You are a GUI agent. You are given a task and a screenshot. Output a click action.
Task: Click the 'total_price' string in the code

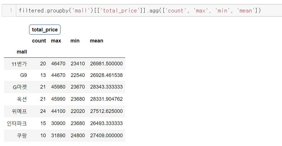pos(120,11)
